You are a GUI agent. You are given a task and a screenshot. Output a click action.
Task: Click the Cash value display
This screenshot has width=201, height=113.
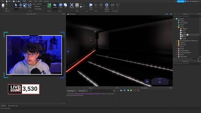click(160, 82)
